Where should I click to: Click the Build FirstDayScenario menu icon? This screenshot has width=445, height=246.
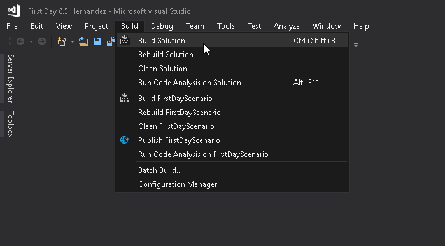pos(125,98)
